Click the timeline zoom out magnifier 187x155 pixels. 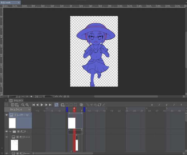(23, 105)
